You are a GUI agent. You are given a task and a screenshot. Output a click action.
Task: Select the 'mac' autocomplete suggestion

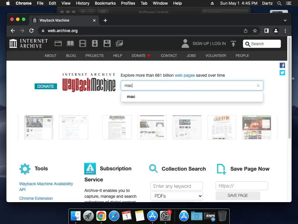point(192,97)
